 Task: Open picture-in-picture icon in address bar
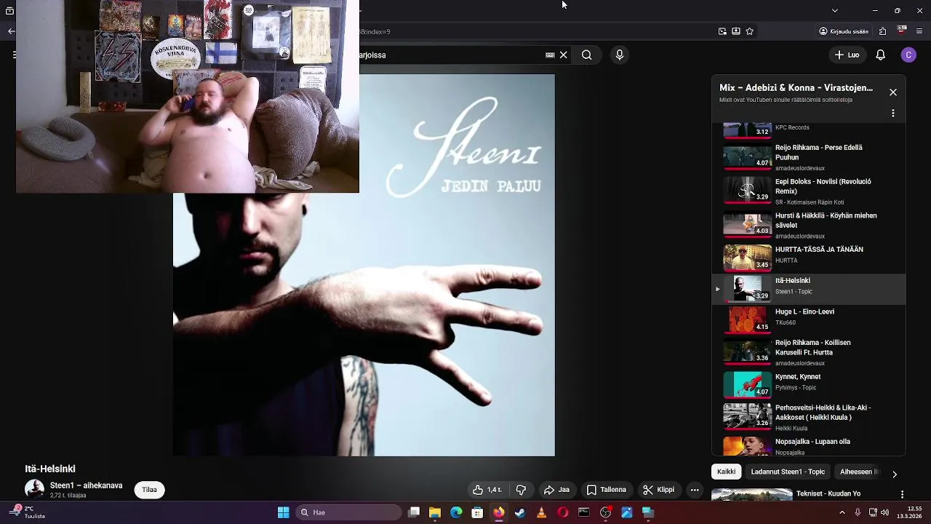coord(722,31)
